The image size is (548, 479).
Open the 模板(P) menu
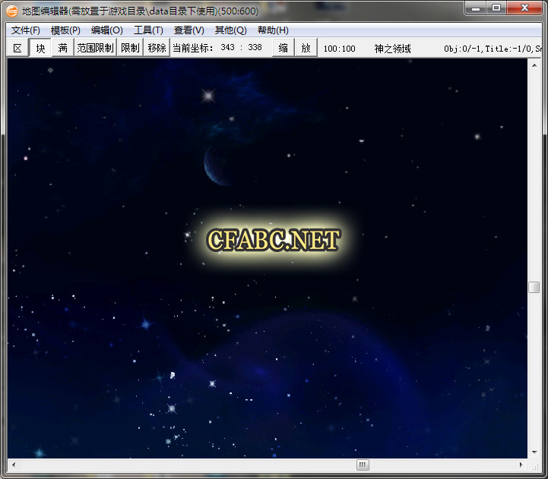point(65,30)
